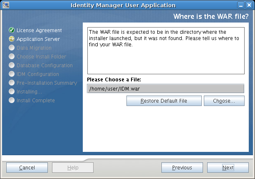Click the green checkmark beside License Agreement
The image size is (255, 179).
click(12, 30)
